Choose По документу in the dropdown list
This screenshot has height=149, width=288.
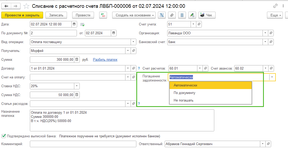pos(211,93)
